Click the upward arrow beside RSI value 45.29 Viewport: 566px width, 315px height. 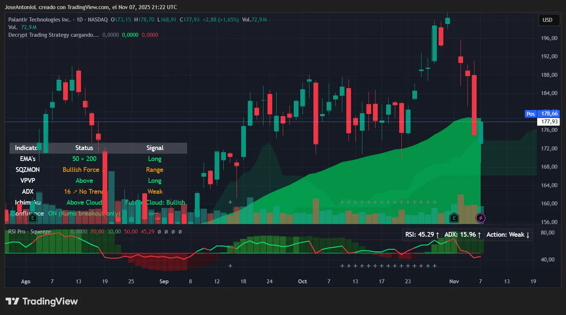tap(438, 235)
